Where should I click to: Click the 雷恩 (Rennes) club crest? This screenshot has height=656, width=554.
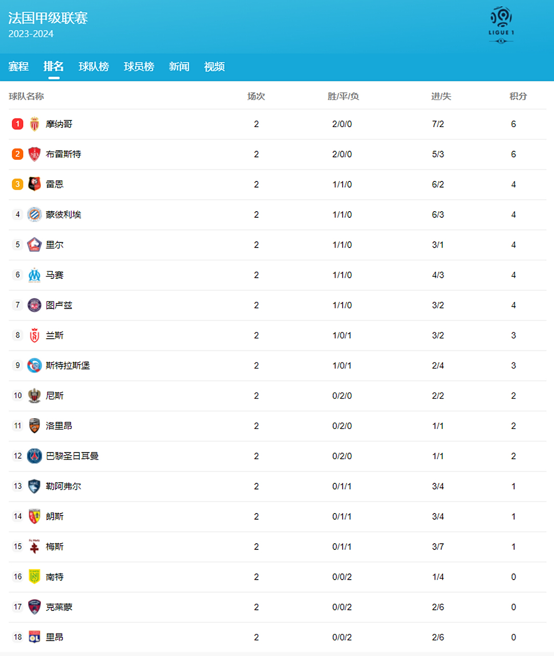tap(34, 184)
